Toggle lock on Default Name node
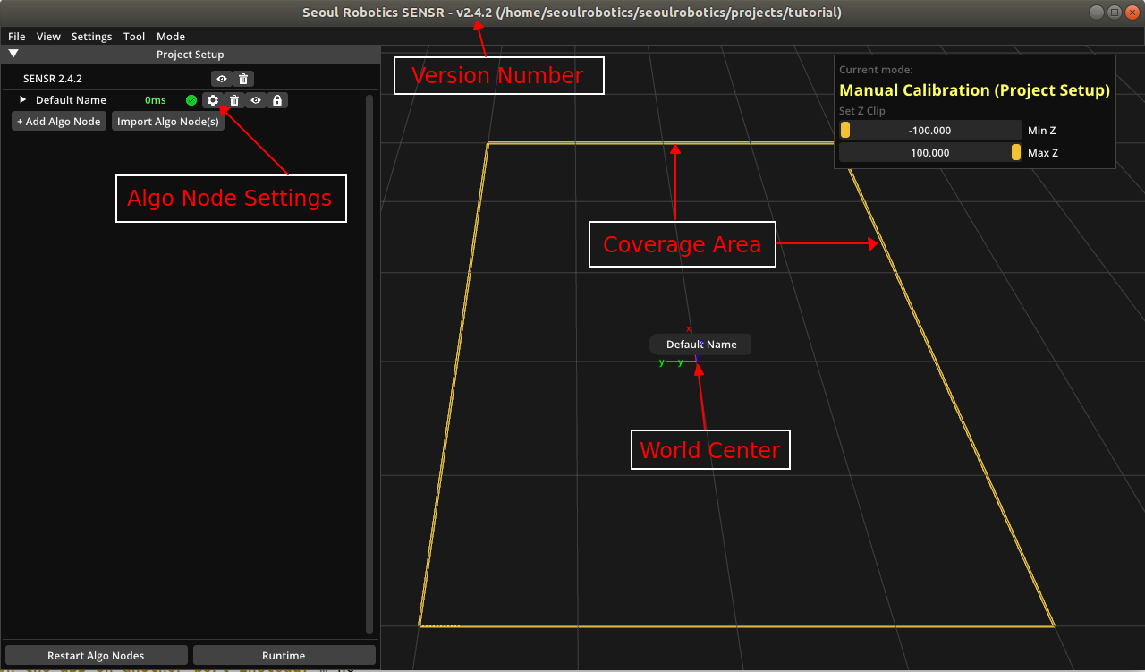This screenshot has width=1145, height=672. pyautogui.click(x=277, y=100)
